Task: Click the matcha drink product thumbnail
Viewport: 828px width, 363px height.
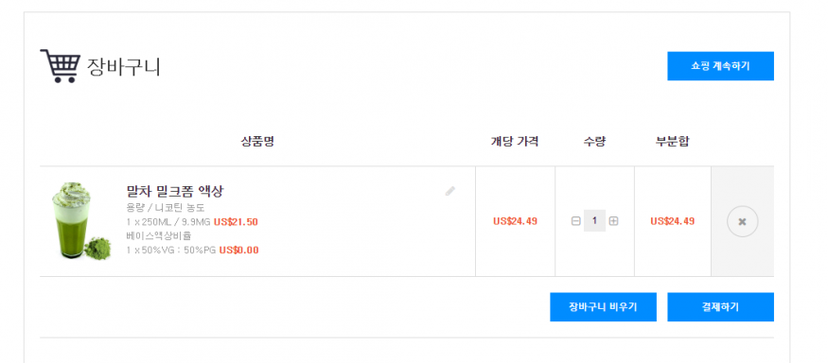Action: 81,221
